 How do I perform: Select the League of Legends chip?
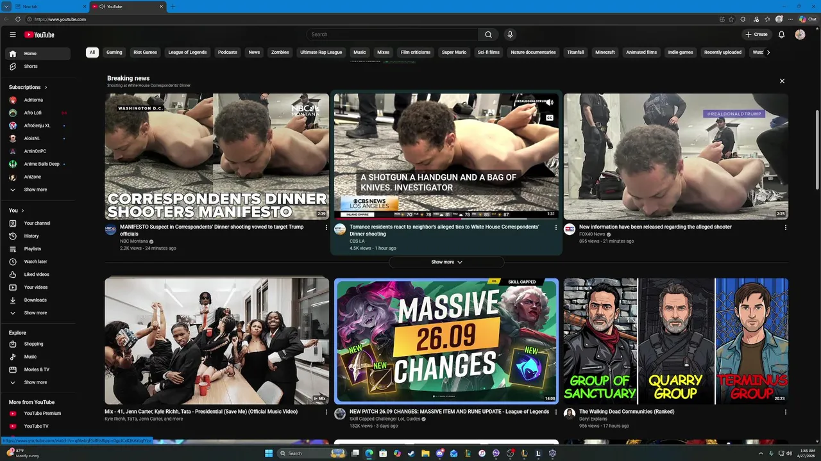187,53
